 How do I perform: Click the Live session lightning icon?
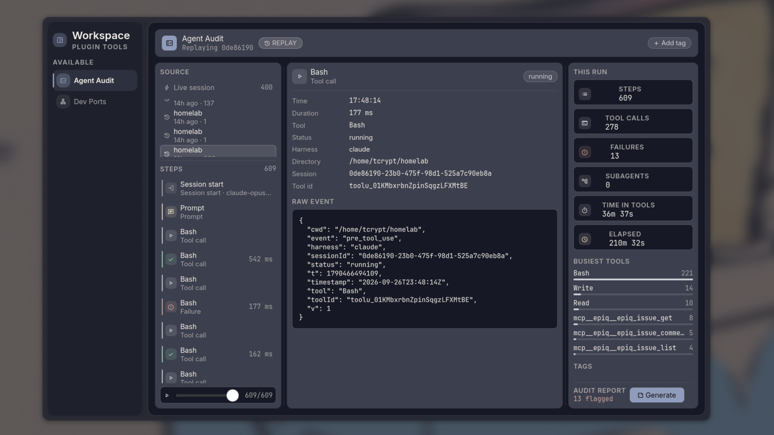pos(167,88)
